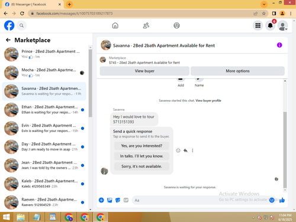Open Chrome profile avatar icon

[282, 14]
